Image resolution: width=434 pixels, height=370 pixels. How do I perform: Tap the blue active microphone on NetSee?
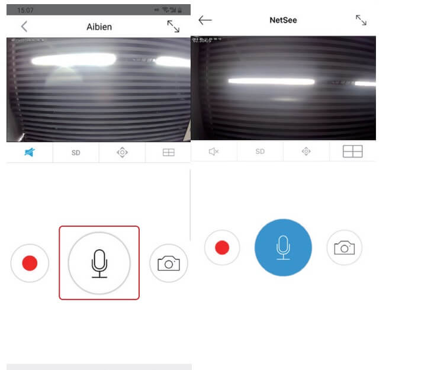coord(283,247)
